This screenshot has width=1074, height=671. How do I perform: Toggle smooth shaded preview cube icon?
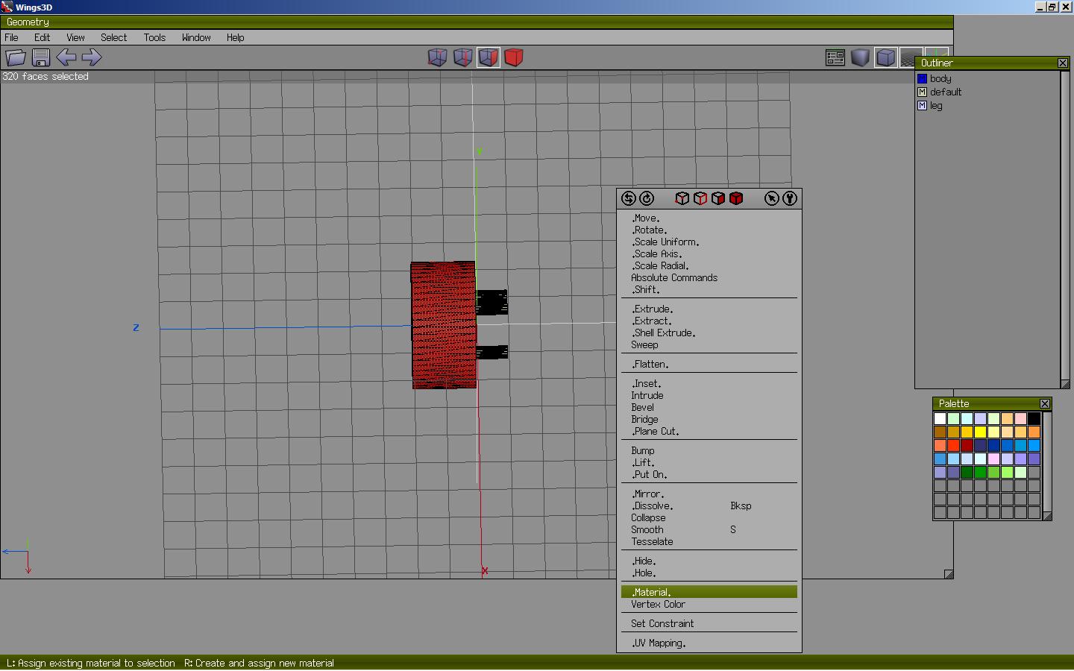tap(860, 57)
